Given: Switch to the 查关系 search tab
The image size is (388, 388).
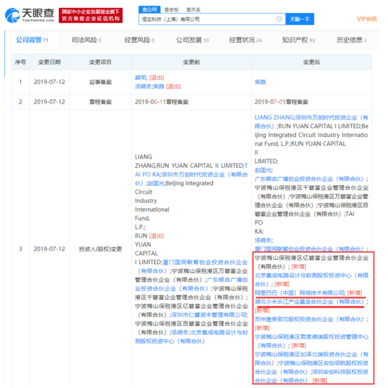Looking at the screenshot, I should [x=192, y=9].
